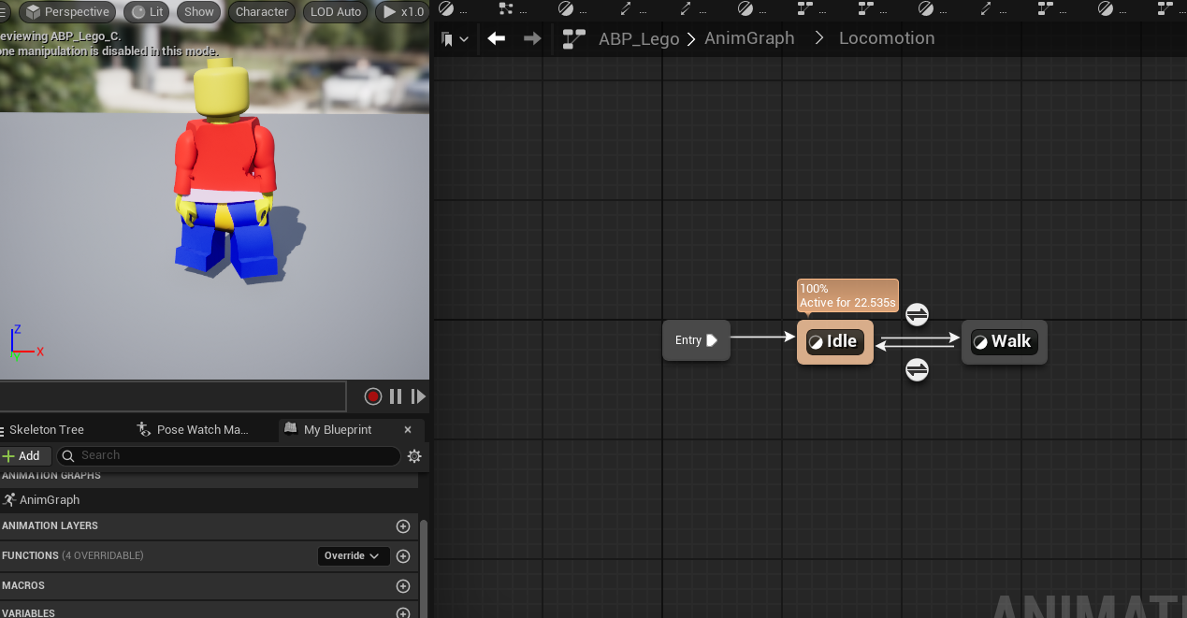This screenshot has width=1187, height=618.
Task: Open My Blueprint settings gear
Action: [414, 456]
